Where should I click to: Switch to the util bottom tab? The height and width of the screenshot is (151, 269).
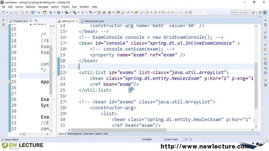pos(105,134)
